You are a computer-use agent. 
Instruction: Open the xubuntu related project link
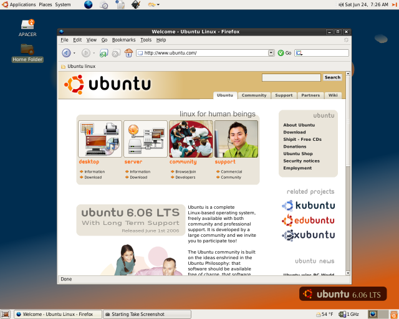[x=309, y=235]
